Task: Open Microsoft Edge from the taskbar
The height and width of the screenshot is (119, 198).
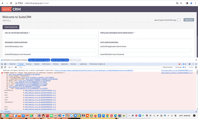Action: click(115, 116)
